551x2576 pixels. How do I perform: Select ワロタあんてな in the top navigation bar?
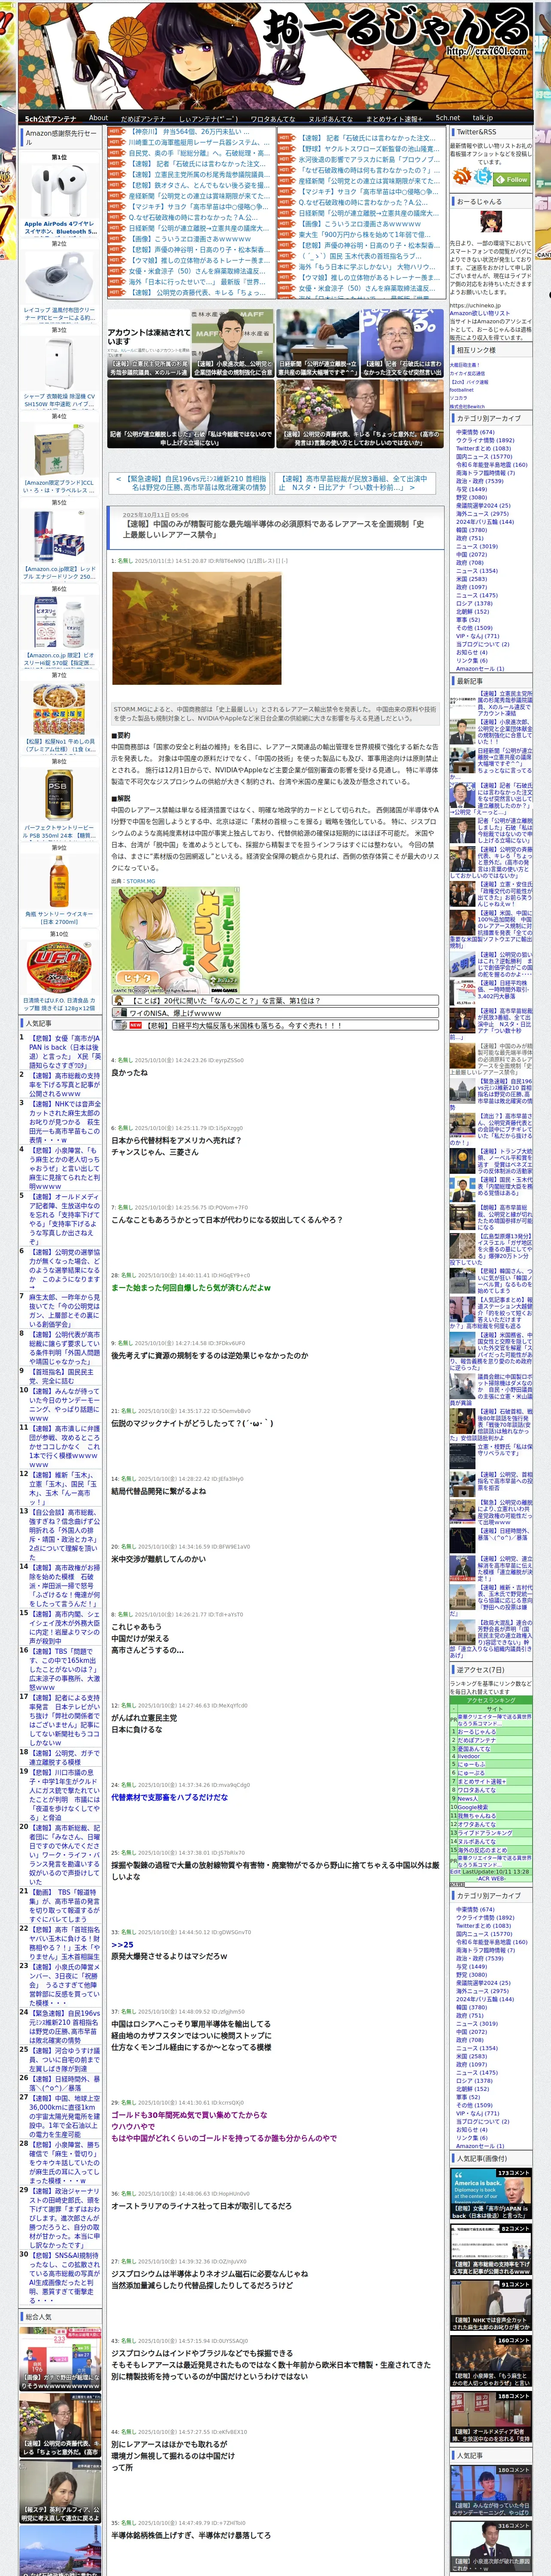click(273, 118)
